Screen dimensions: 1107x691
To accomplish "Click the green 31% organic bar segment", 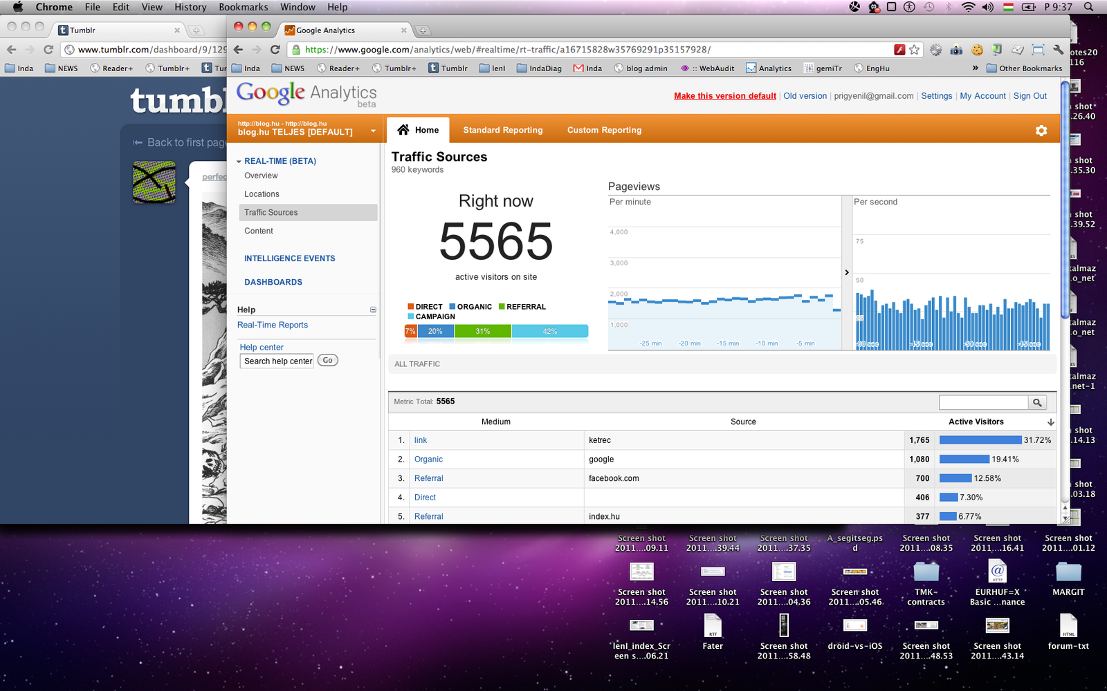I will 483,331.
